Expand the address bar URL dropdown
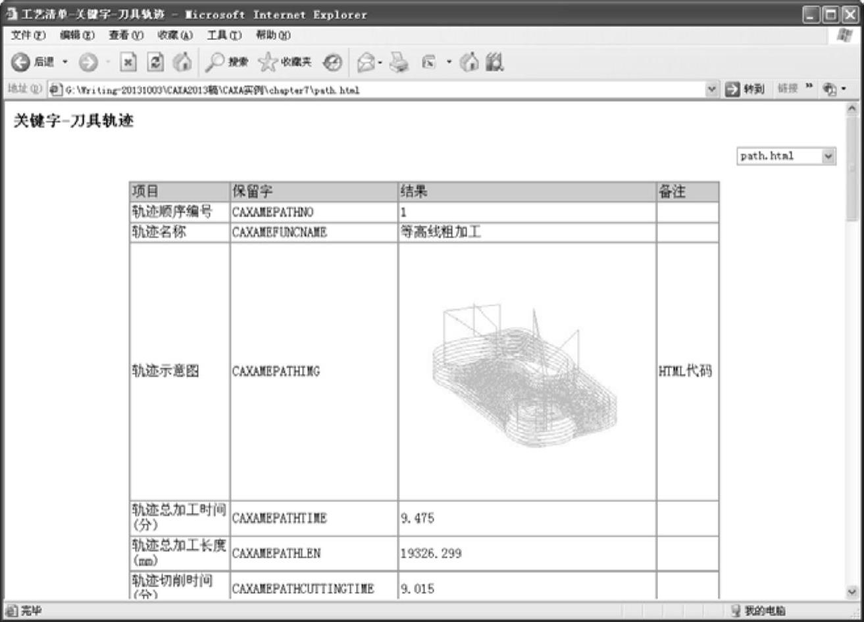The height and width of the screenshot is (622, 864). coord(711,89)
